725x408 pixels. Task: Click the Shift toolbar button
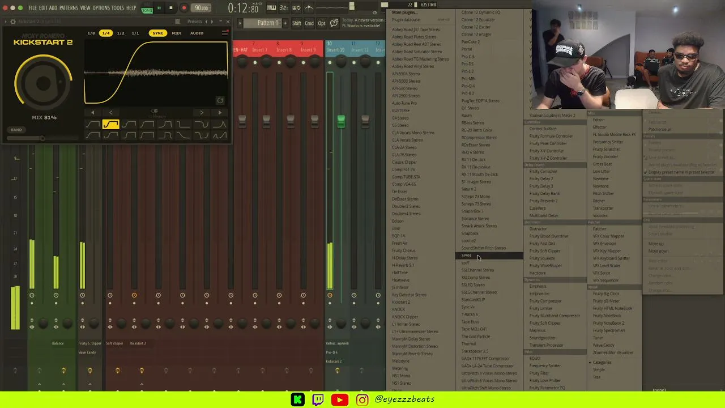297,23
